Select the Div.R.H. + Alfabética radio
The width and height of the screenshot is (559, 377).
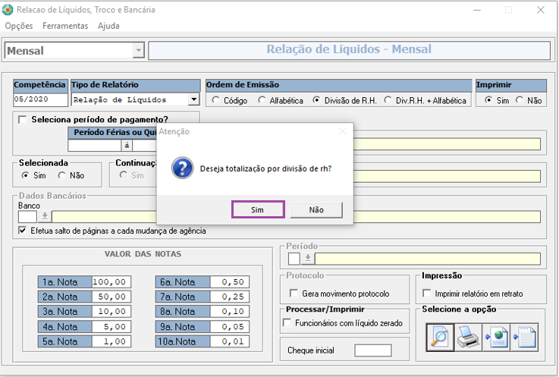point(388,100)
